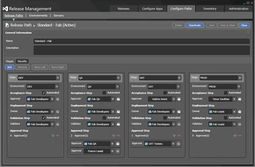Click the blue Close button
This screenshot has height=167, width=255.
click(x=244, y=25)
